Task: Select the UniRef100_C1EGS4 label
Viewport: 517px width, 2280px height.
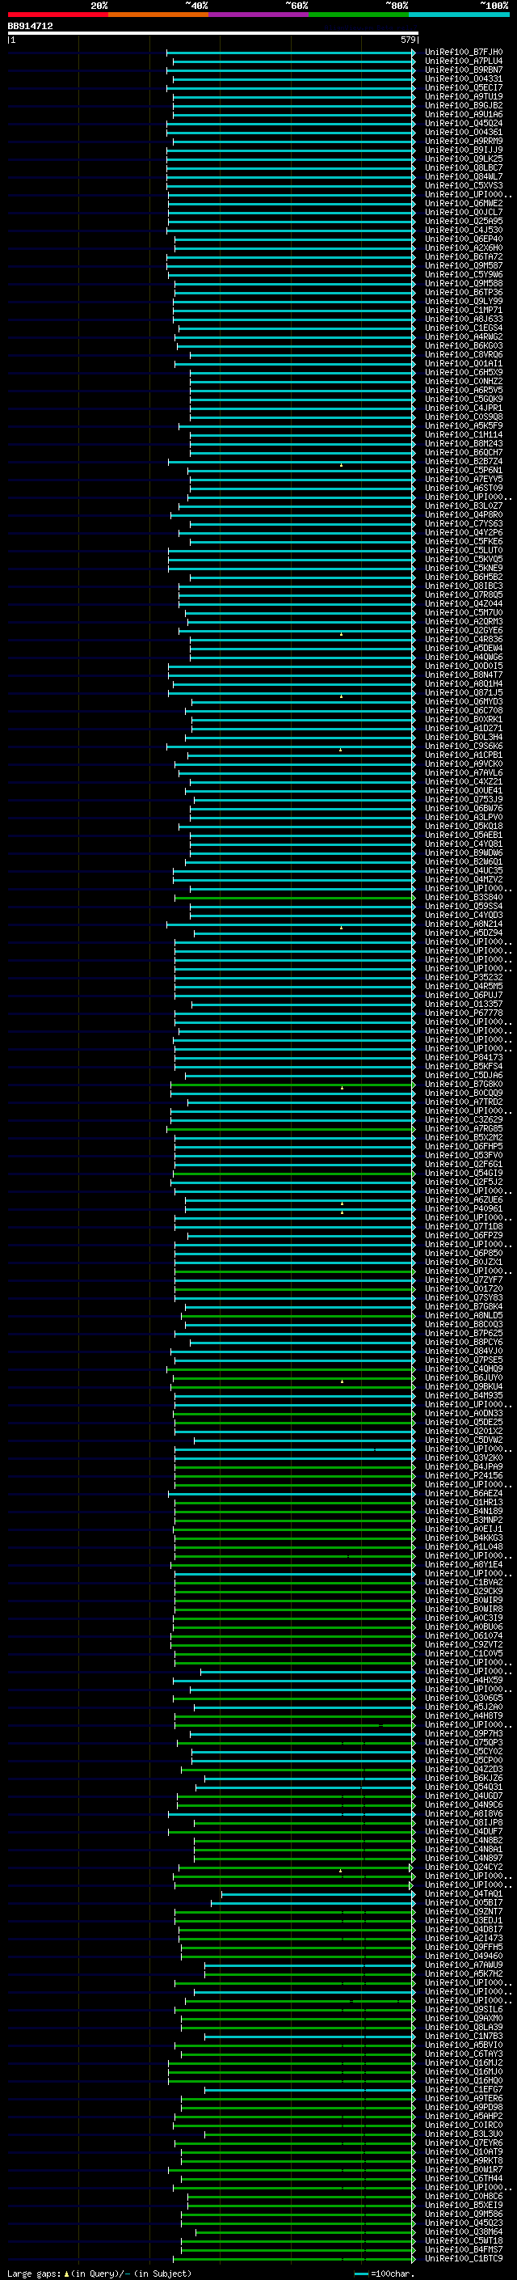Action: [x=463, y=328]
